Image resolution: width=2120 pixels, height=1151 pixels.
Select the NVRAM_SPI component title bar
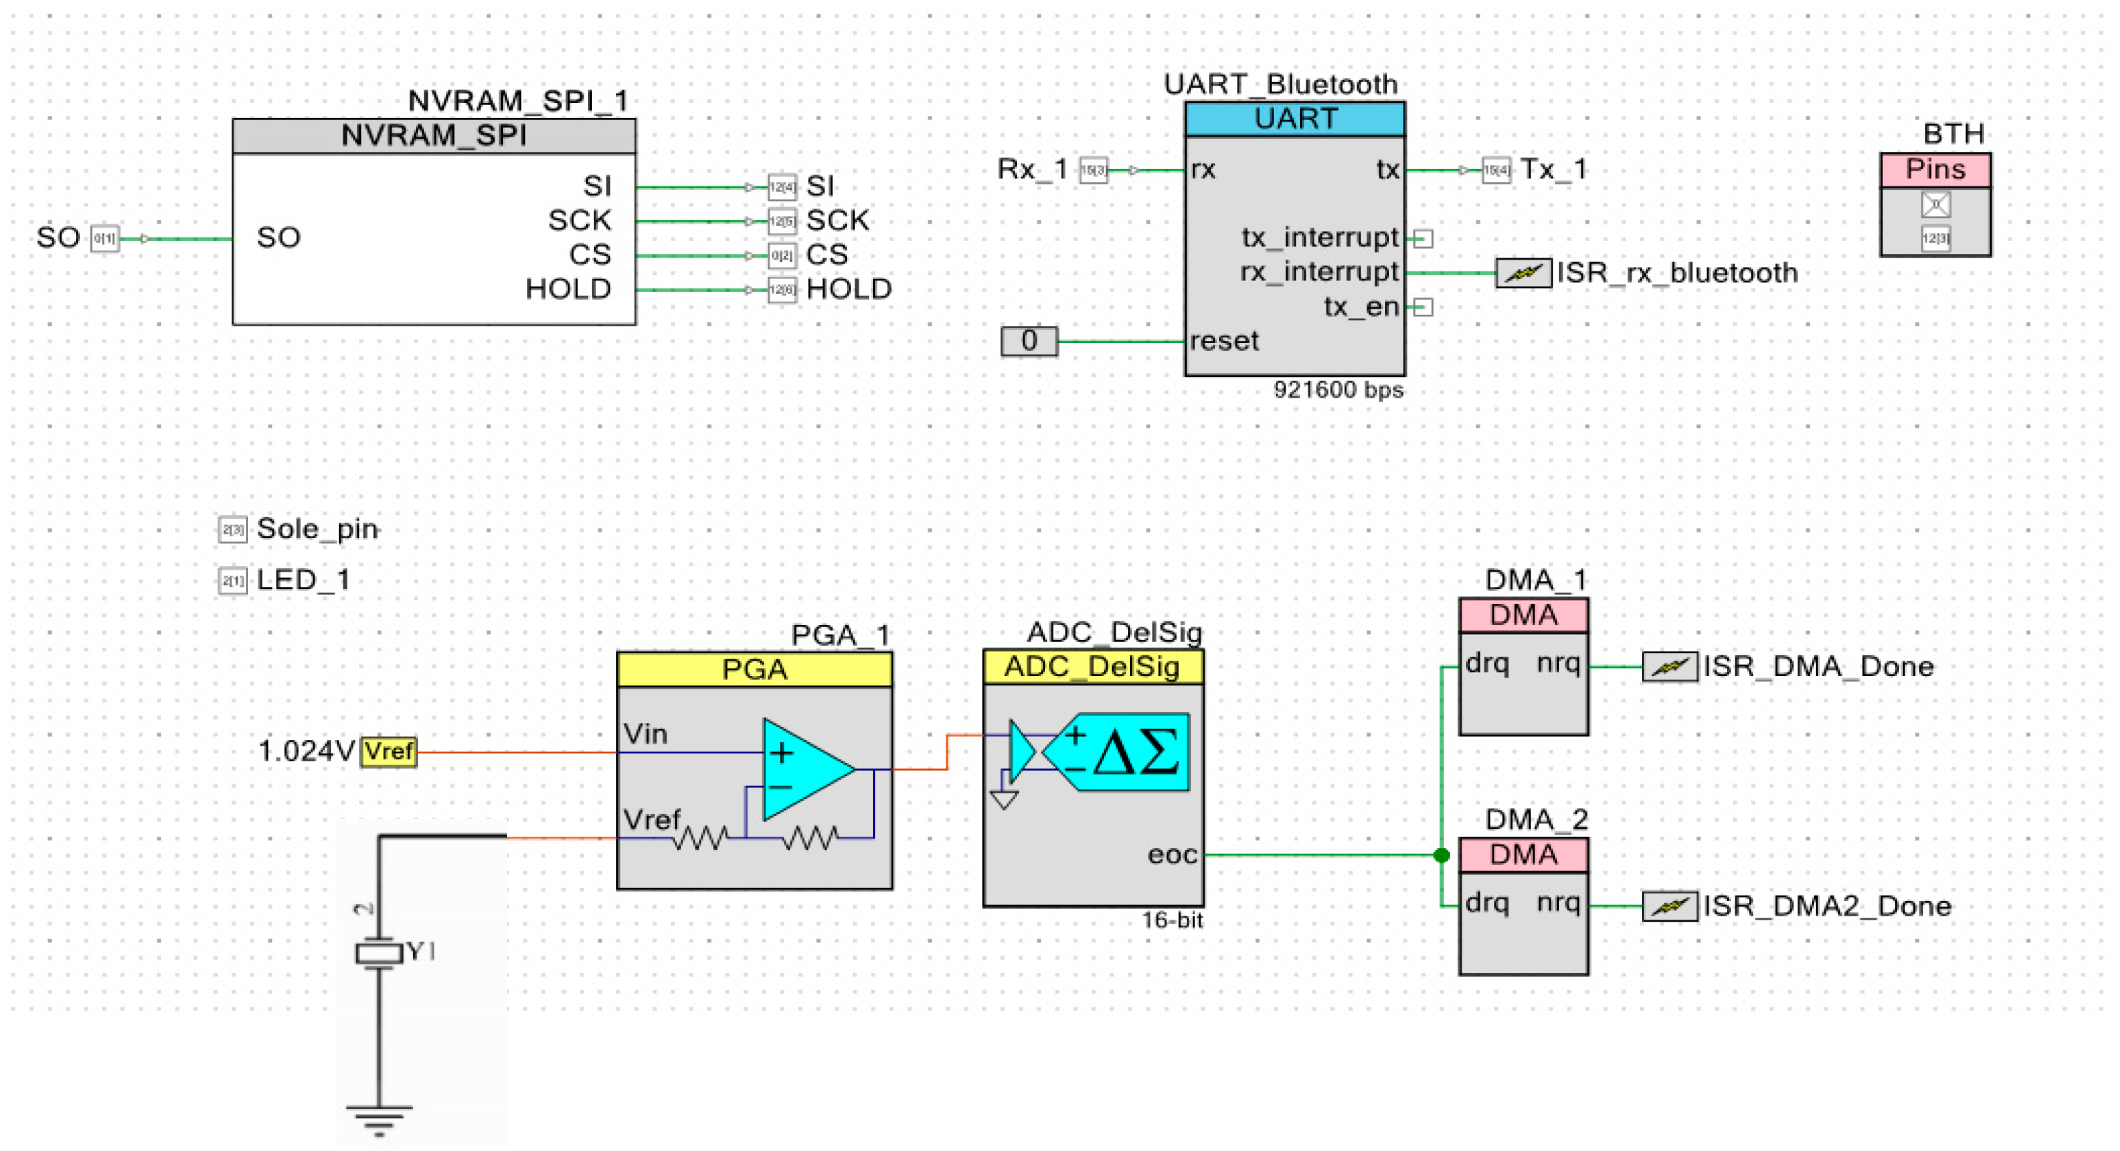tap(434, 136)
